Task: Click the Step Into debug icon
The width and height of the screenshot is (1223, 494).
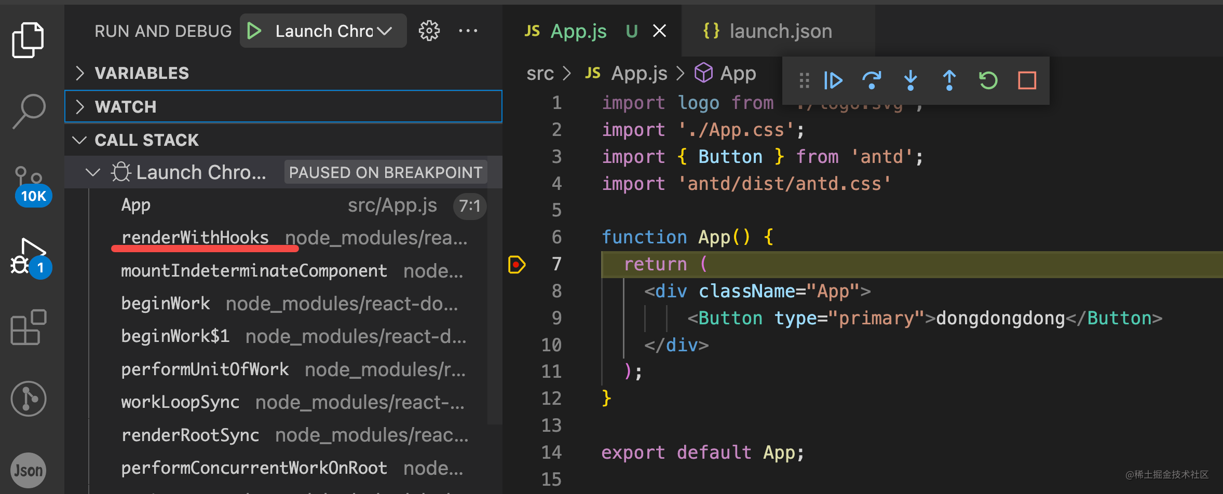Action: (911, 80)
